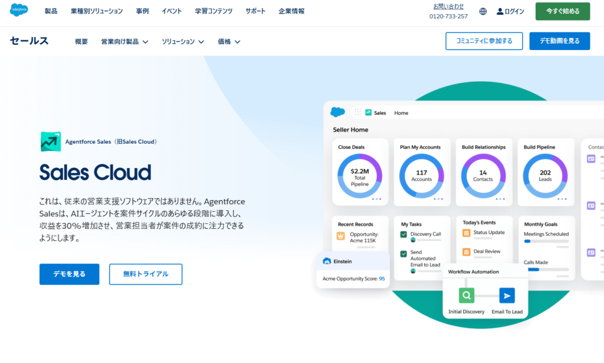The width and height of the screenshot is (604, 363).
Task: Click the Agentforce Sales（旧Sales Cloud）label
Action: click(112, 141)
